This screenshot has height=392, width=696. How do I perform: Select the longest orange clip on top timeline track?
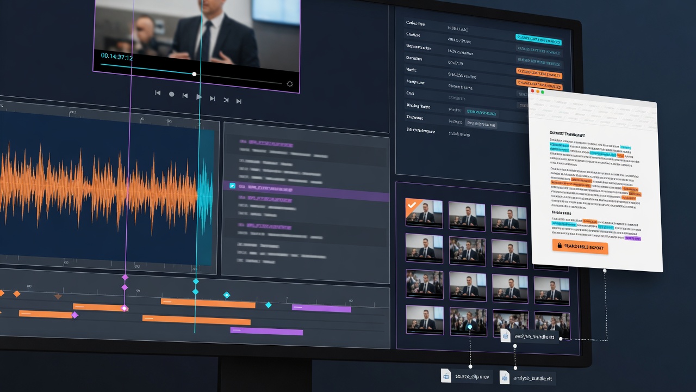coord(208,303)
